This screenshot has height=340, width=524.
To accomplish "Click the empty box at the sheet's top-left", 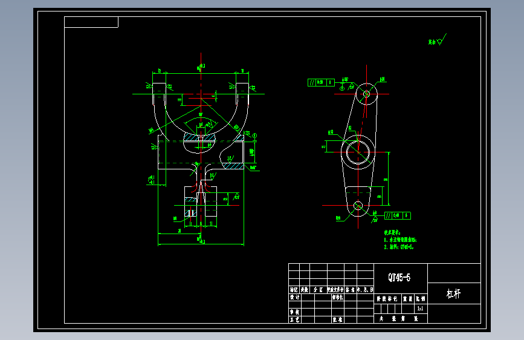I will 91,22.
